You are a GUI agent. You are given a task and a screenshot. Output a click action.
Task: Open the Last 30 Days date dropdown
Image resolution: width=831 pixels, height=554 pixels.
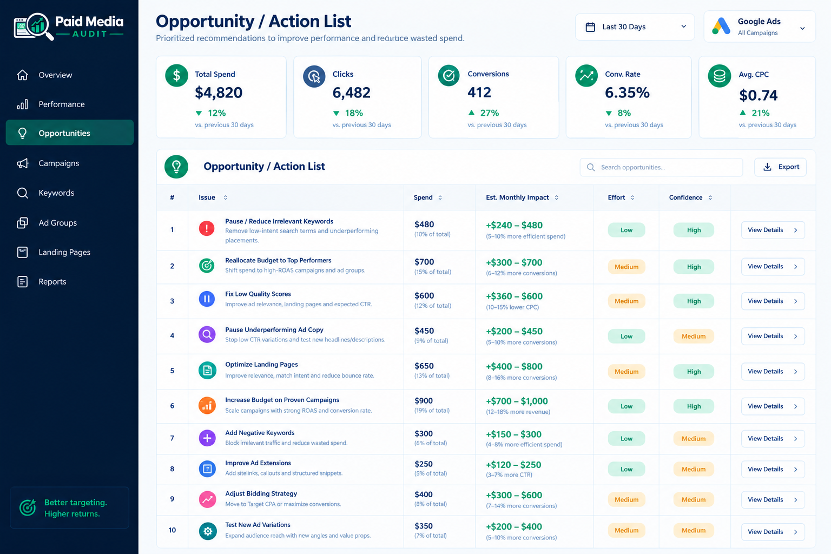[635, 27]
